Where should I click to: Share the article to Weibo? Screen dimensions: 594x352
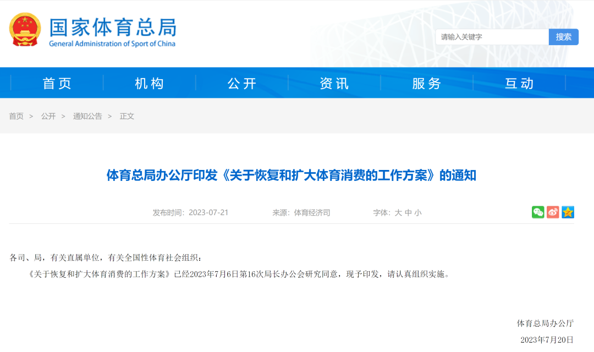click(x=554, y=212)
